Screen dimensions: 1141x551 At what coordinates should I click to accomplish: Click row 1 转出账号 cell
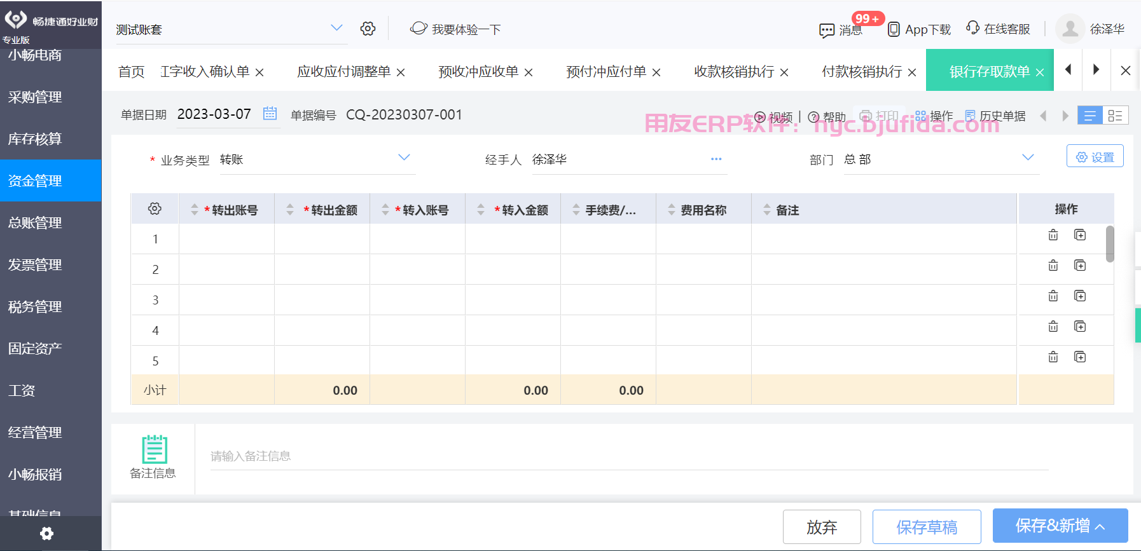226,239
